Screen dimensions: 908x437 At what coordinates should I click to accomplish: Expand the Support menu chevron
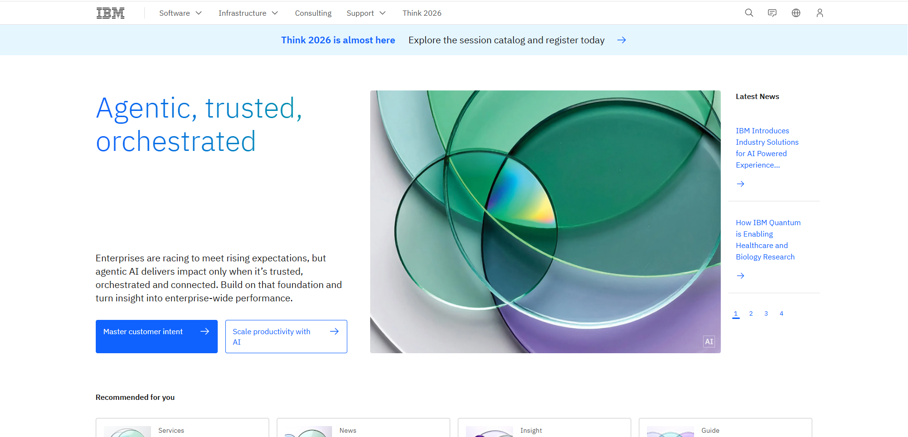[383, 13]
